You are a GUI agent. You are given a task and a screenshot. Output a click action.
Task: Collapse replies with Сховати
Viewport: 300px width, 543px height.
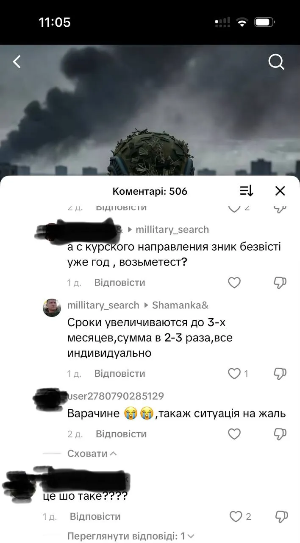coord(92,453)
